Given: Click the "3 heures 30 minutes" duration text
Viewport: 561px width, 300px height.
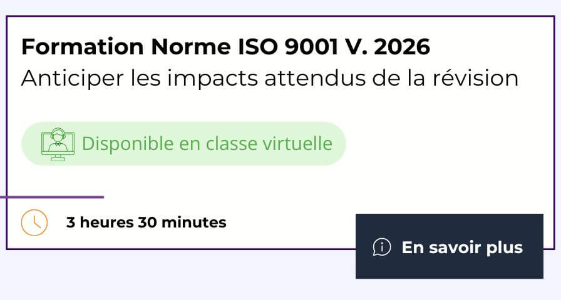Looking at the screenshot, I should [146, 222].
